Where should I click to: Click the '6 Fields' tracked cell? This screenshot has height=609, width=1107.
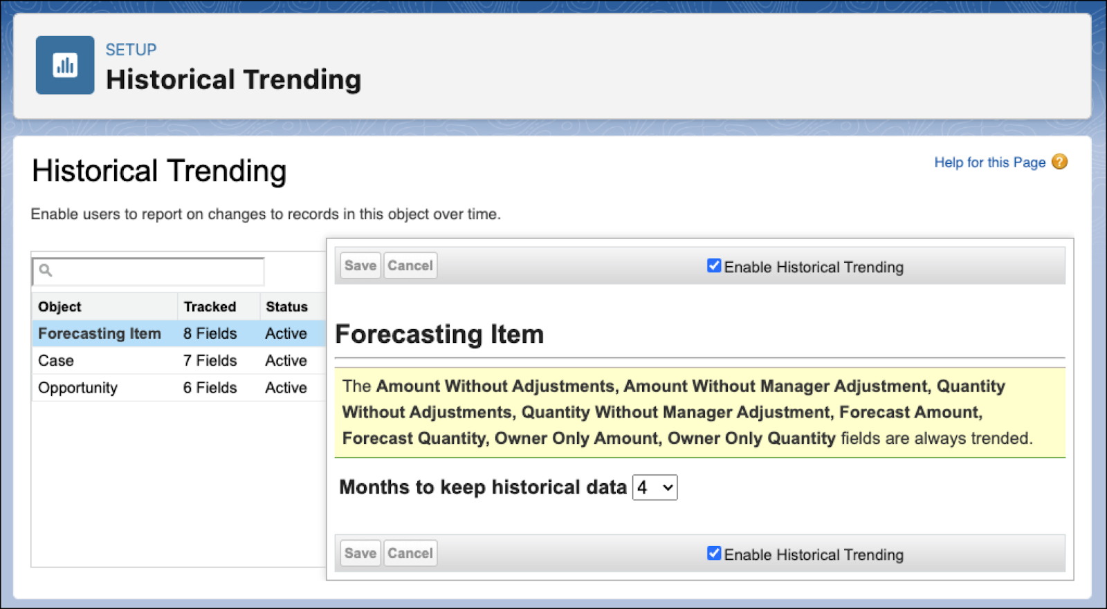(x=210, y=388)
